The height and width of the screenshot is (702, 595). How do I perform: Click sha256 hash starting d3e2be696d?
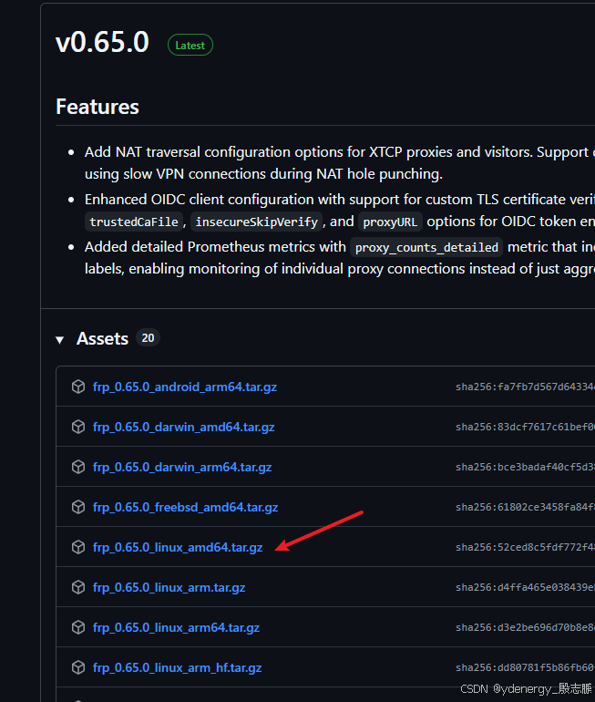pos(525,627)
